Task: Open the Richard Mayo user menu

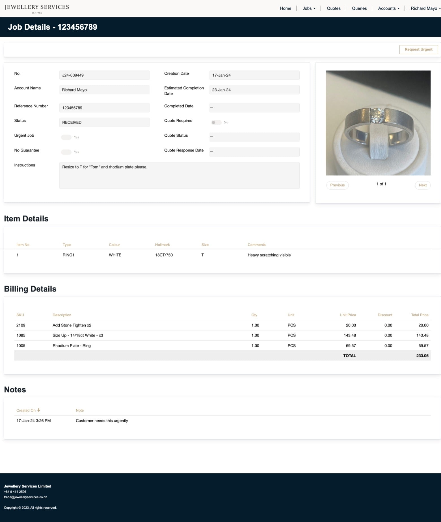Action: (x=425, y=8)
